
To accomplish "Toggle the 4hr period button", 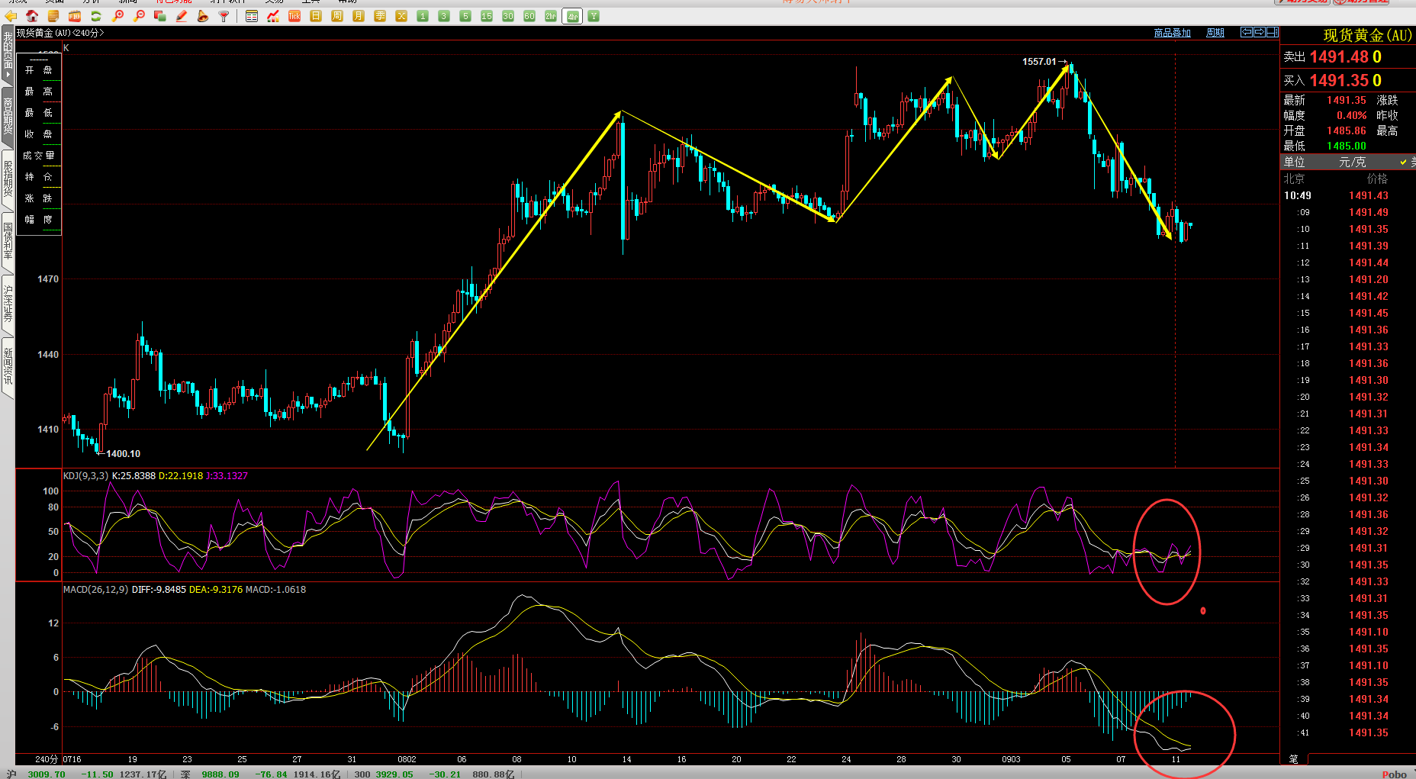I will point(572,16).
